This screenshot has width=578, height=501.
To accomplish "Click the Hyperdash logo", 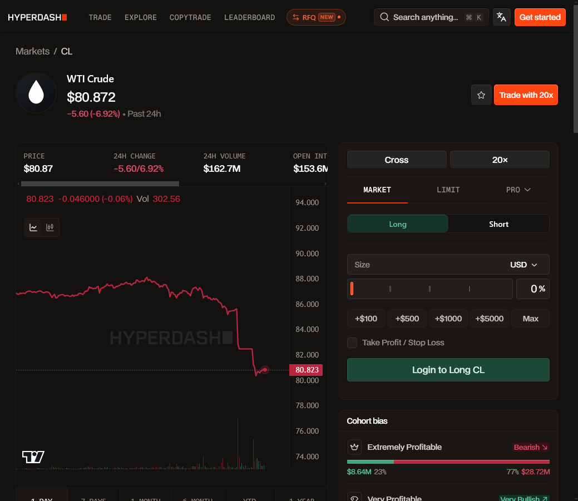I will [37, 17].
